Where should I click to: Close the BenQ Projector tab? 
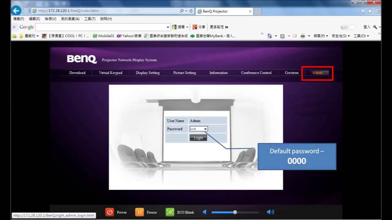coord(250,11)
